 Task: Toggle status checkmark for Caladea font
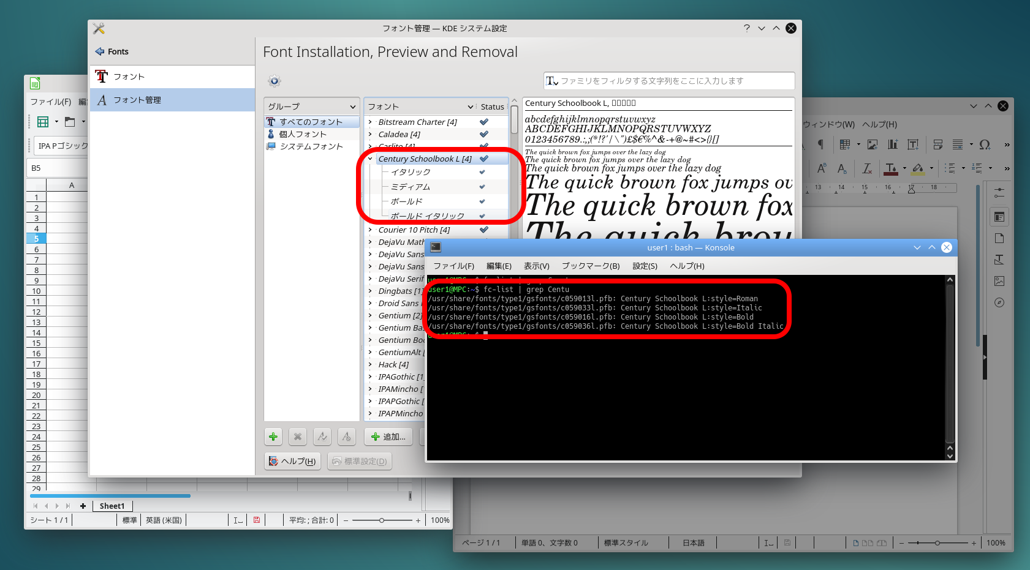click(x=484, y=134)
